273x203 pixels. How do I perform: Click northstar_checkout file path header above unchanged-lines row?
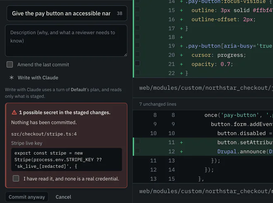click(203, 88)
